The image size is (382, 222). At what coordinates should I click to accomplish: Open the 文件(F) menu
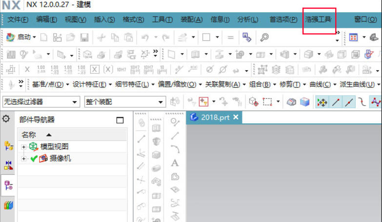click(18, 19)
